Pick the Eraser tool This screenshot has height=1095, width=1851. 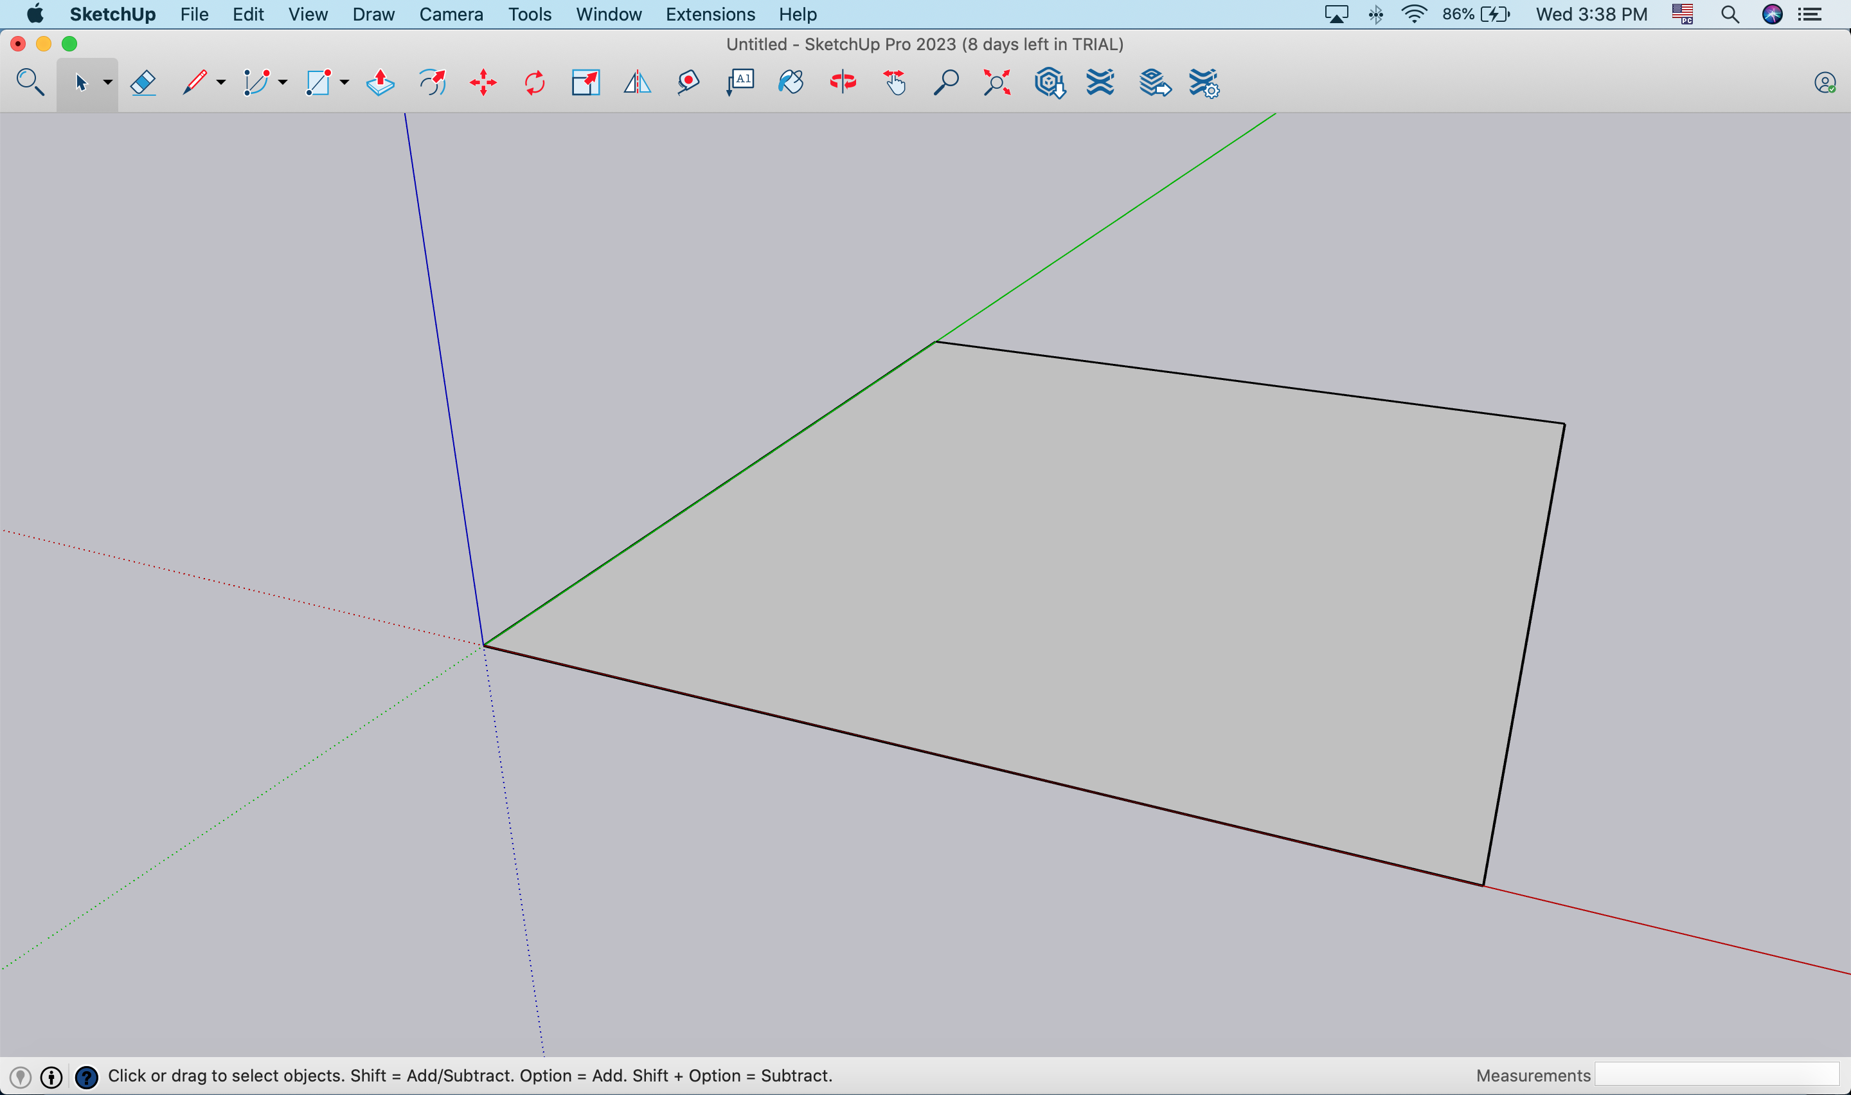pos(143,83)
